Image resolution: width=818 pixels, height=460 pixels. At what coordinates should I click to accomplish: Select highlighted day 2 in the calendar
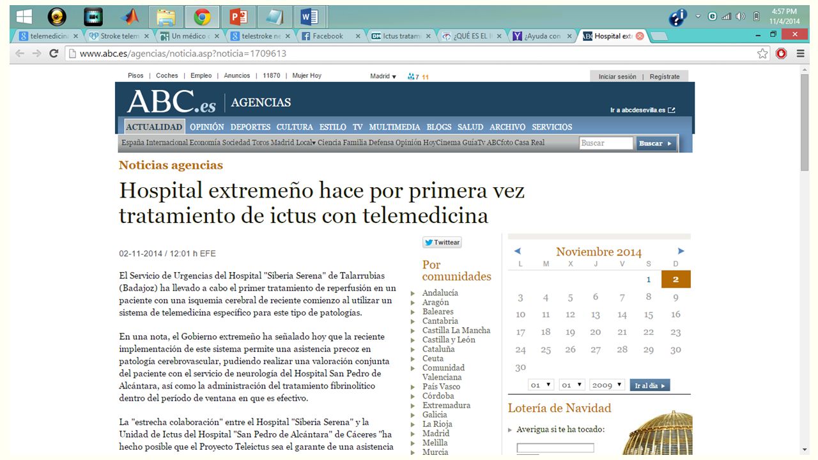(675, 279)
